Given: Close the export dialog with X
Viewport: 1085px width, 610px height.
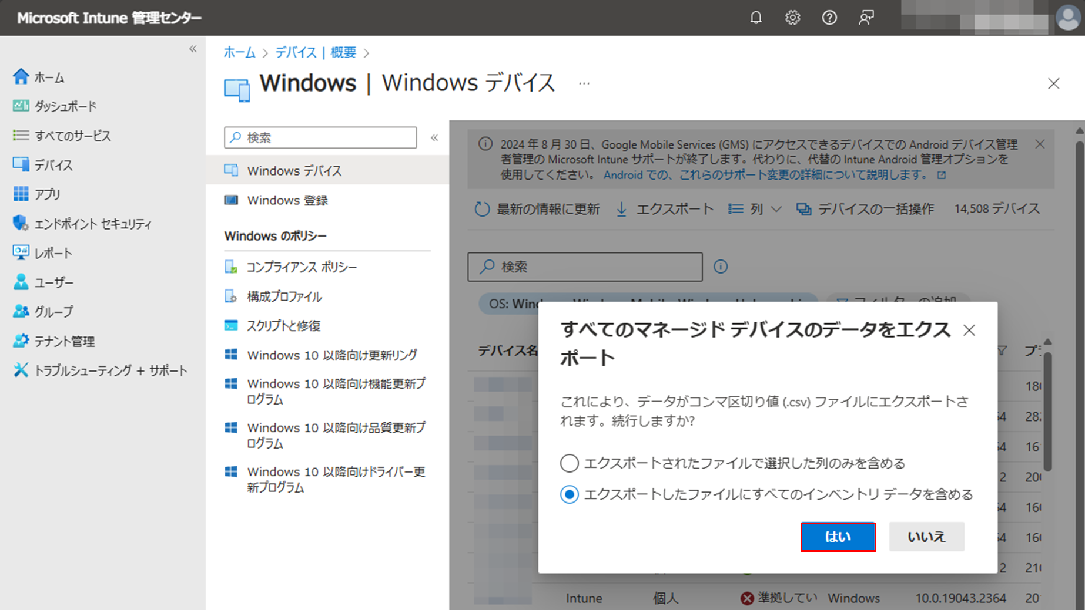Looking at the screenshot, I should [969, 331].
